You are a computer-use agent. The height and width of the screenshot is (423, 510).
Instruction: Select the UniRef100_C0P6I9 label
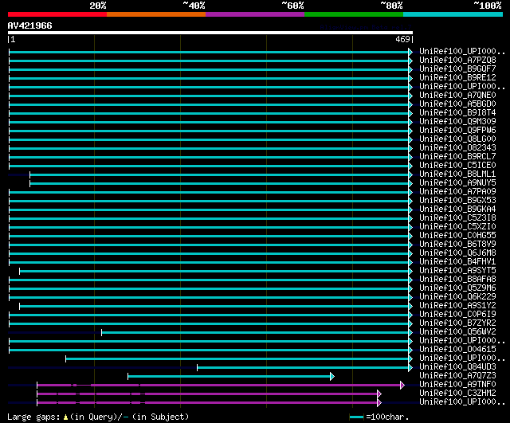457,315
